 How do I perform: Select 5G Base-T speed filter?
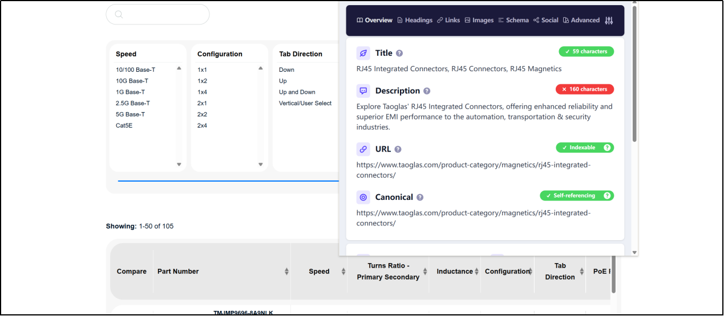pos(130,114)
